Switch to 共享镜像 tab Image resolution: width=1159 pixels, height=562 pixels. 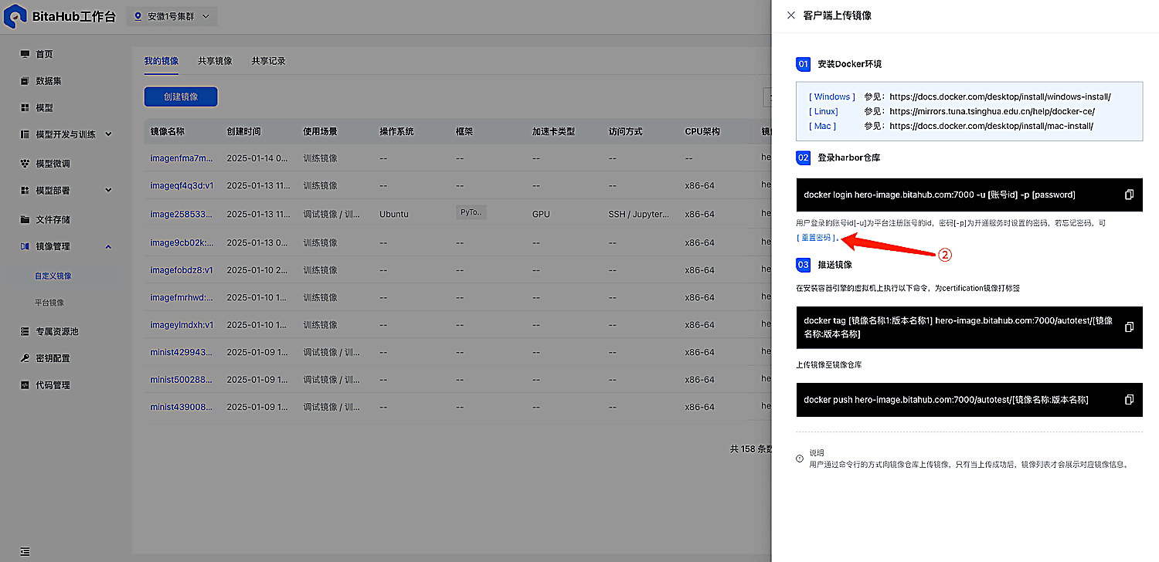tap(215, 61)
